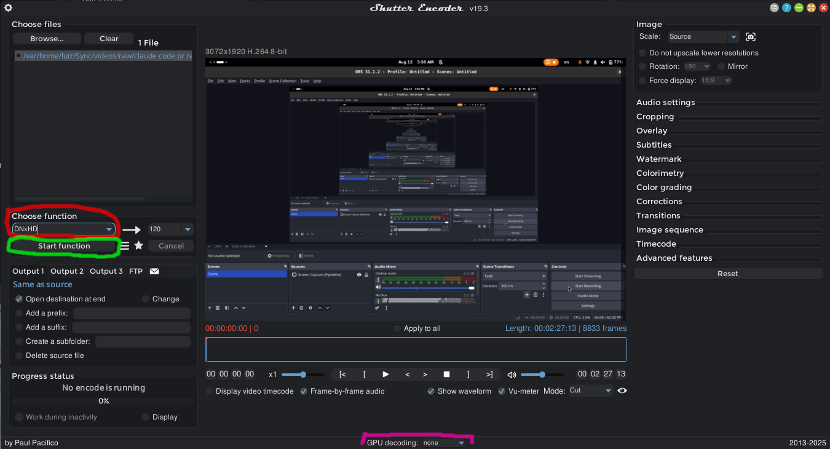The width and height of the screenshot is (830, 449).
Task: Enable the Rotation option
Action: pyautogui.click(x=642, y=66)
